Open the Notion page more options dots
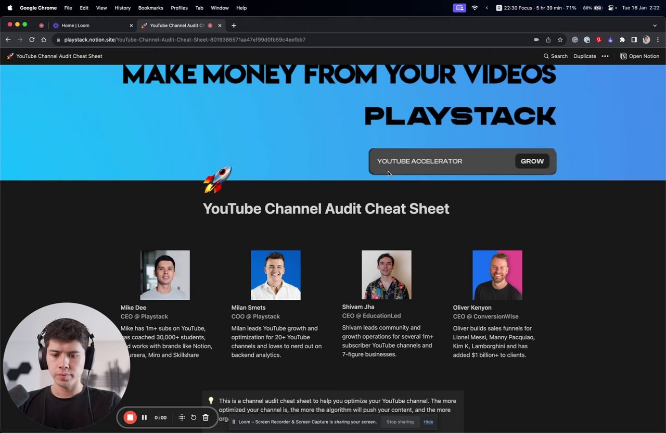The height and width of the screenshot is (433, 666). [x=605, y=56]
